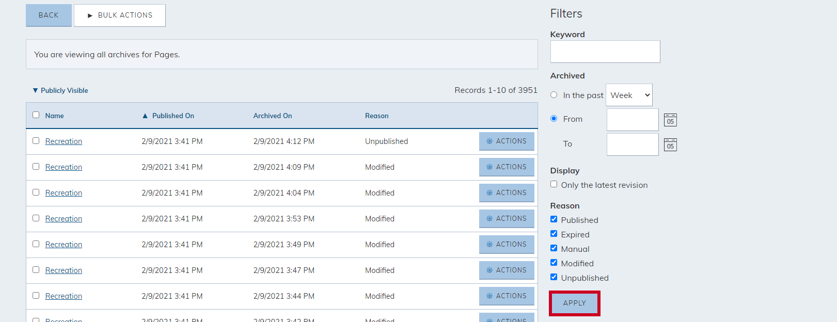Collapse the Publicly Visible section
The height and width of the screenshot is (322, 837).
pos(60,91)
